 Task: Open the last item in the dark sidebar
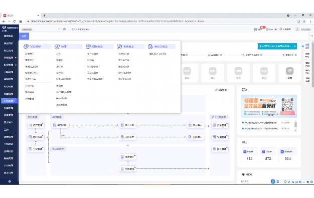tap(9, 173)
